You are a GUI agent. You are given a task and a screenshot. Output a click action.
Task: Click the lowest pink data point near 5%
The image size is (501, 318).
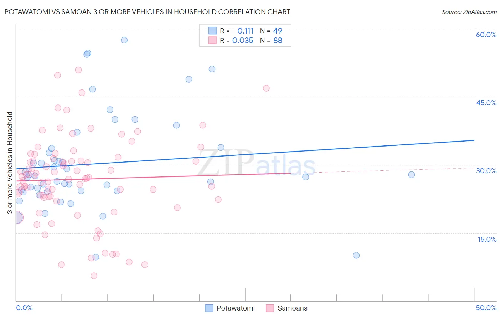click(x=94, y=276)
